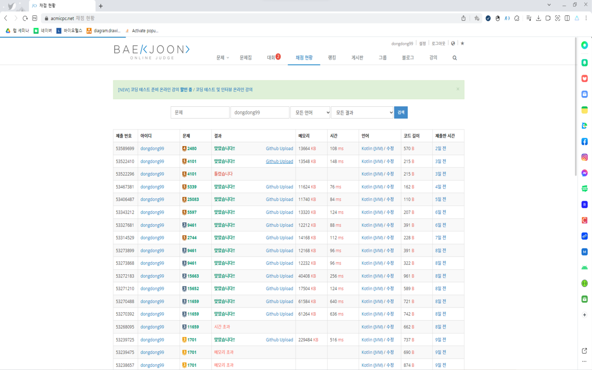Click the dongdong99 user ID input field

(259, 112)
